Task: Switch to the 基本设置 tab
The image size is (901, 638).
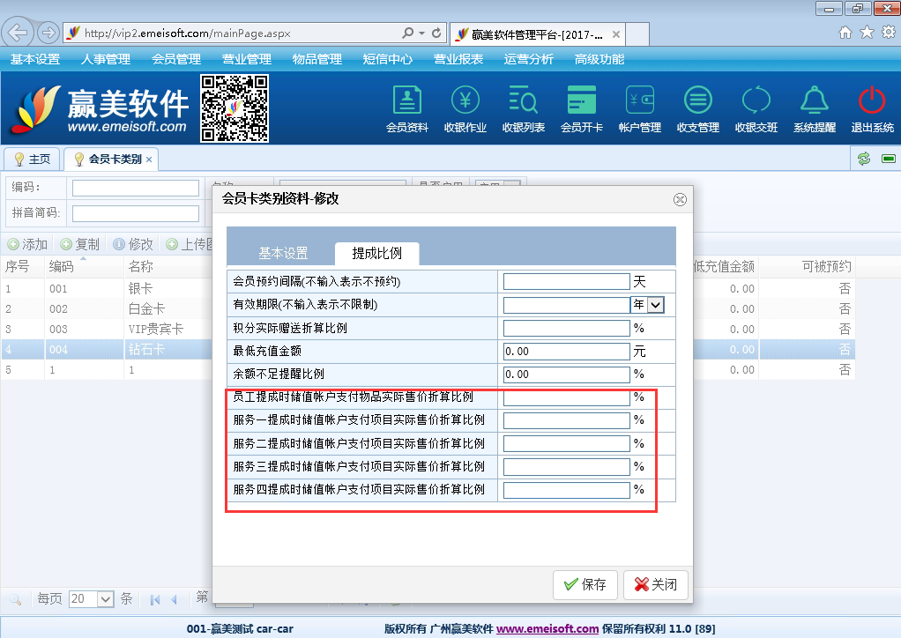Action: (x=283, y=253)
